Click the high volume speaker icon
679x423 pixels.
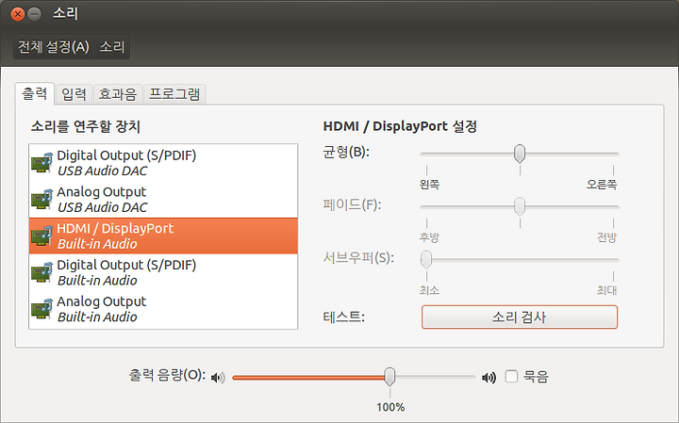(x=489, y=378)
